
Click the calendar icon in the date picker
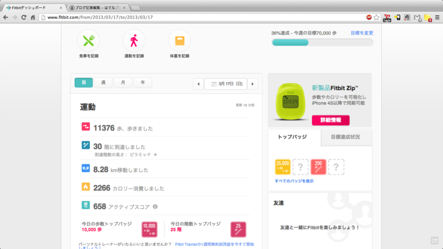[x=214, y=84]
